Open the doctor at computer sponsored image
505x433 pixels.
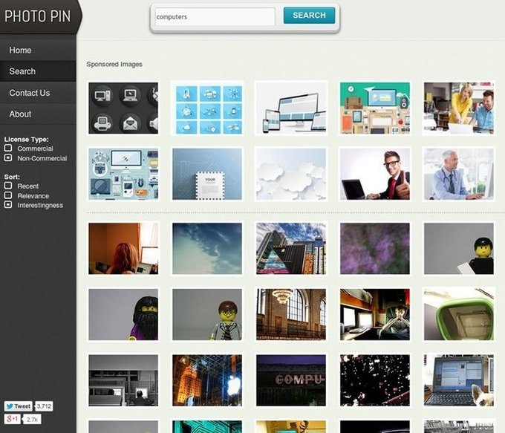point(458,174)
